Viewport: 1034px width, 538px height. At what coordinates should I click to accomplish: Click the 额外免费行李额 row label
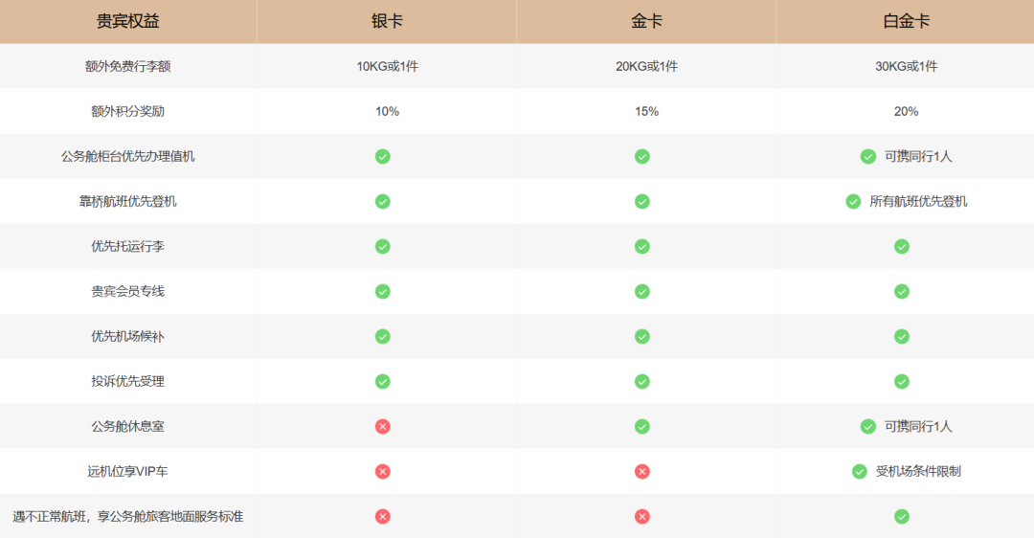click(x=128, y=66)
